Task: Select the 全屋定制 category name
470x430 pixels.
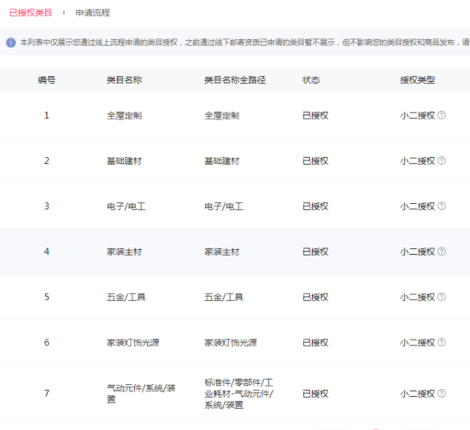Action: click(124, 115)
